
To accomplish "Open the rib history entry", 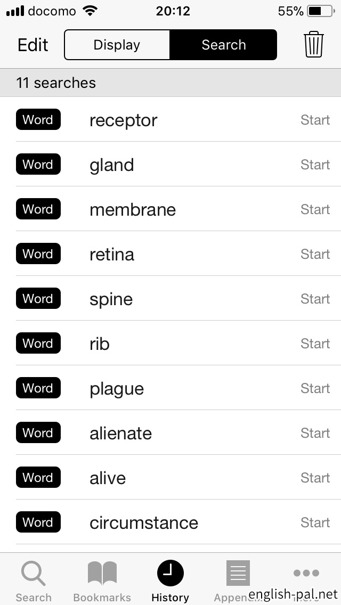I will coord(100,344).
